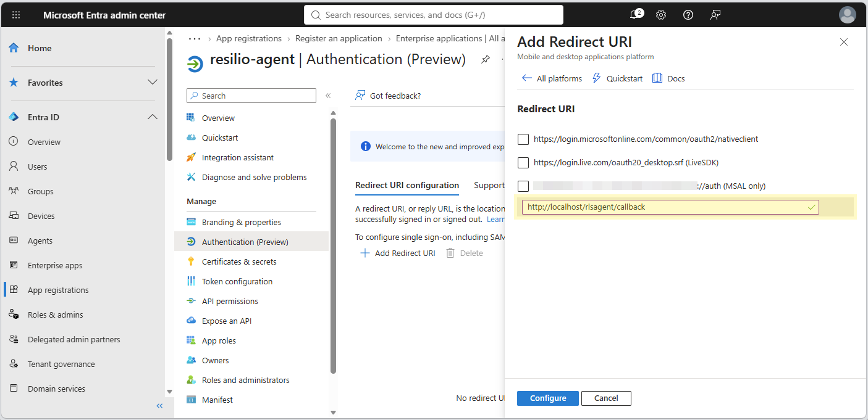Open the app launcher waffle icon

pyautogui.click(x=16, y=15)
